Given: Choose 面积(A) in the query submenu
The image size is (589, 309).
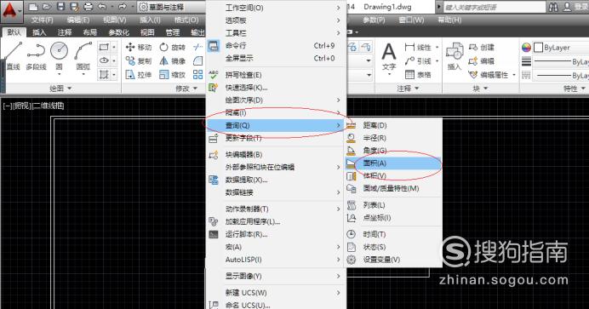Looking at the screenshot, I should [x=393, y=163].
